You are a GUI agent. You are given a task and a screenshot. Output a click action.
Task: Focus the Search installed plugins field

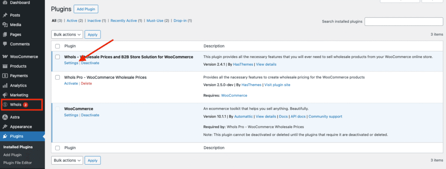[x=404, y=21]
